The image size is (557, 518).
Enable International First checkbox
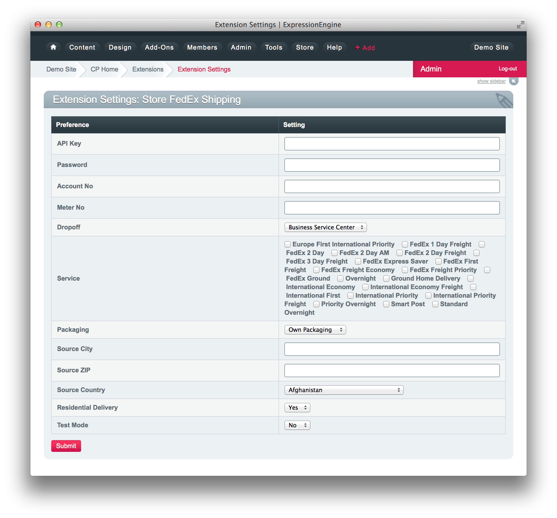[x=473, y=287]
